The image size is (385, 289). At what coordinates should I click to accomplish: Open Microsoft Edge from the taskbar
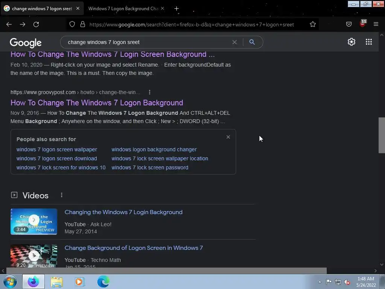click(103, 281)
